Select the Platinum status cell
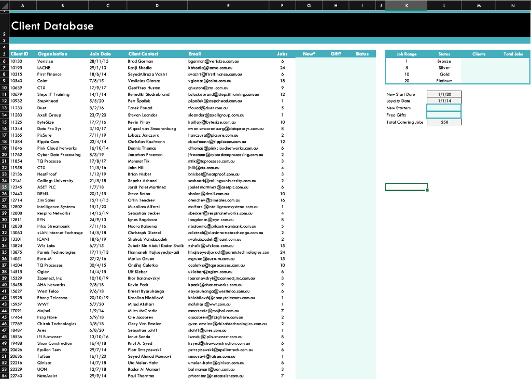This screenshot has width=531, height=379. click(x=444, y=81)
